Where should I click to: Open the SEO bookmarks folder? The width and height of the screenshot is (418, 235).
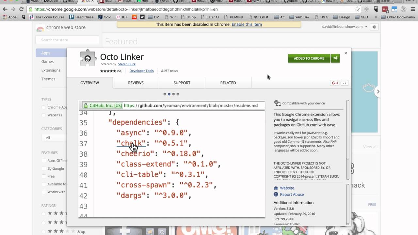tap(361, 17)
